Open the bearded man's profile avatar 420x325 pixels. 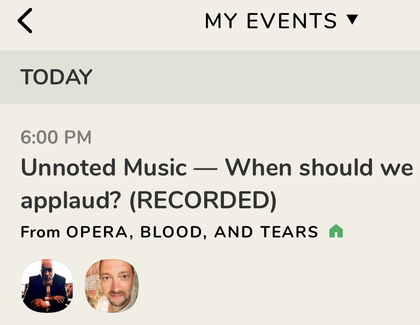112,286
